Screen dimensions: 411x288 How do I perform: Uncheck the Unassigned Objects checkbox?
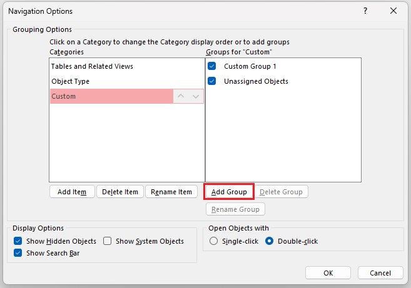[x=212, y=81]
